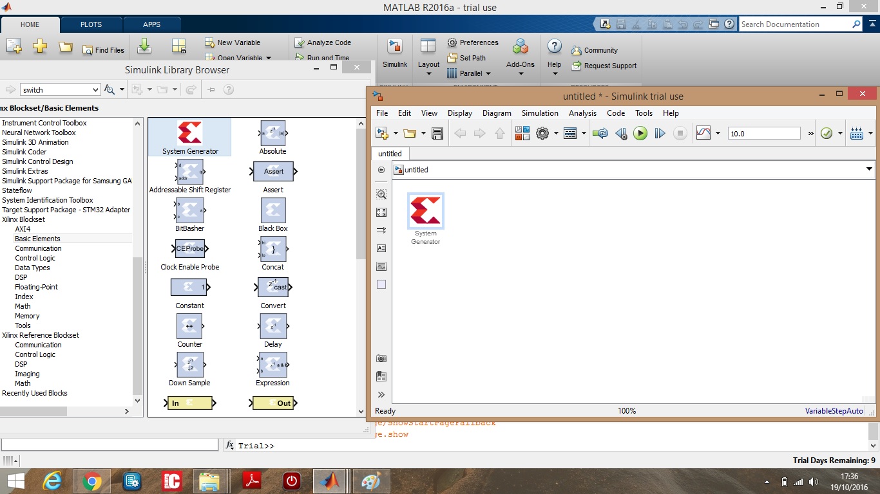The height and width of the screenshot is (494, 880).
Task: Click Fit to View in the Simulink palette
Action: click(x=381, y=212)
